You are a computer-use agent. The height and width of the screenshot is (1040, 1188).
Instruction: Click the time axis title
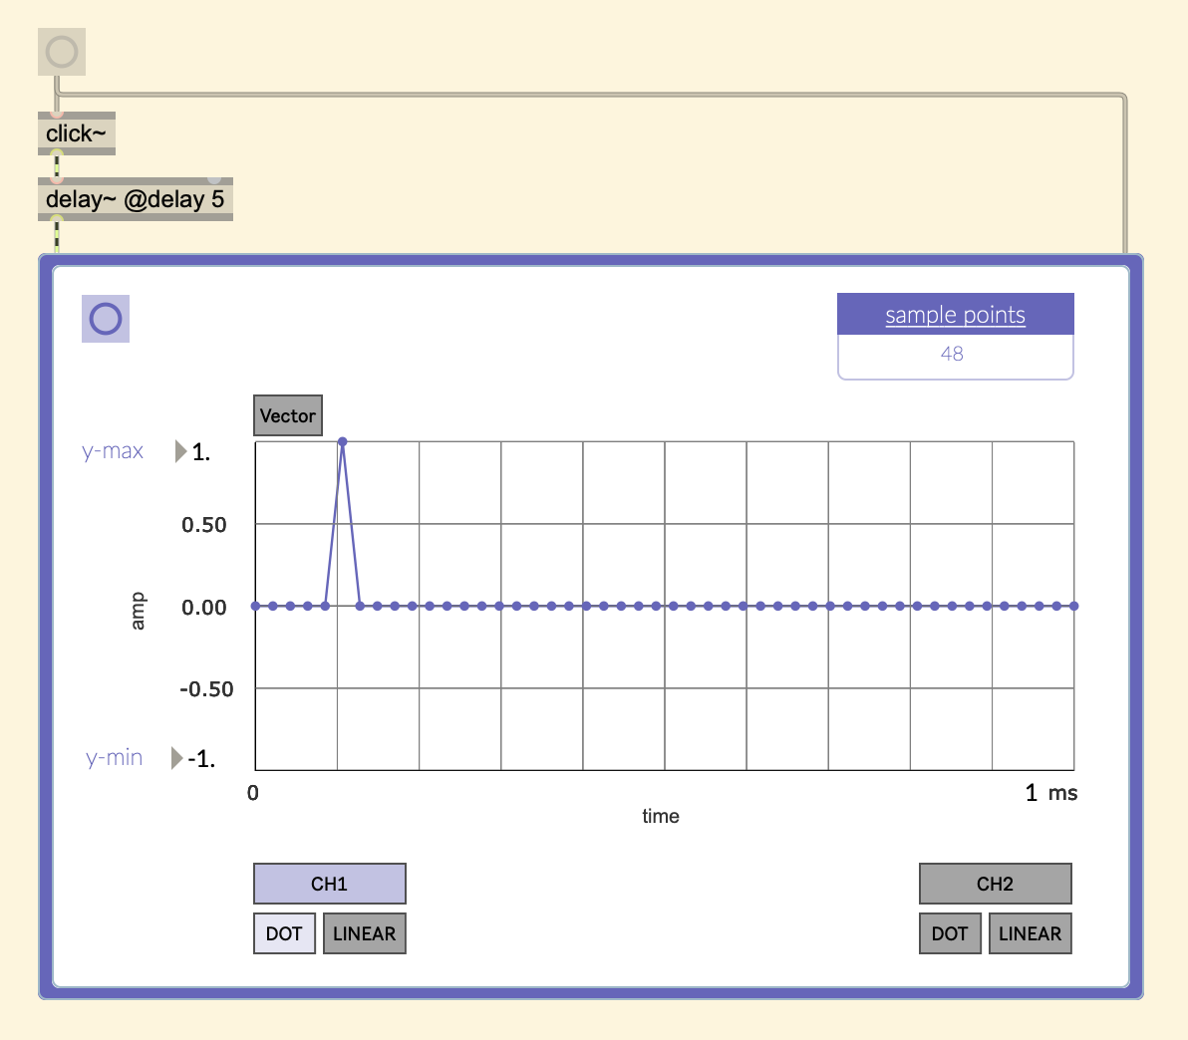pyautogui.click(x=661, y=816)
